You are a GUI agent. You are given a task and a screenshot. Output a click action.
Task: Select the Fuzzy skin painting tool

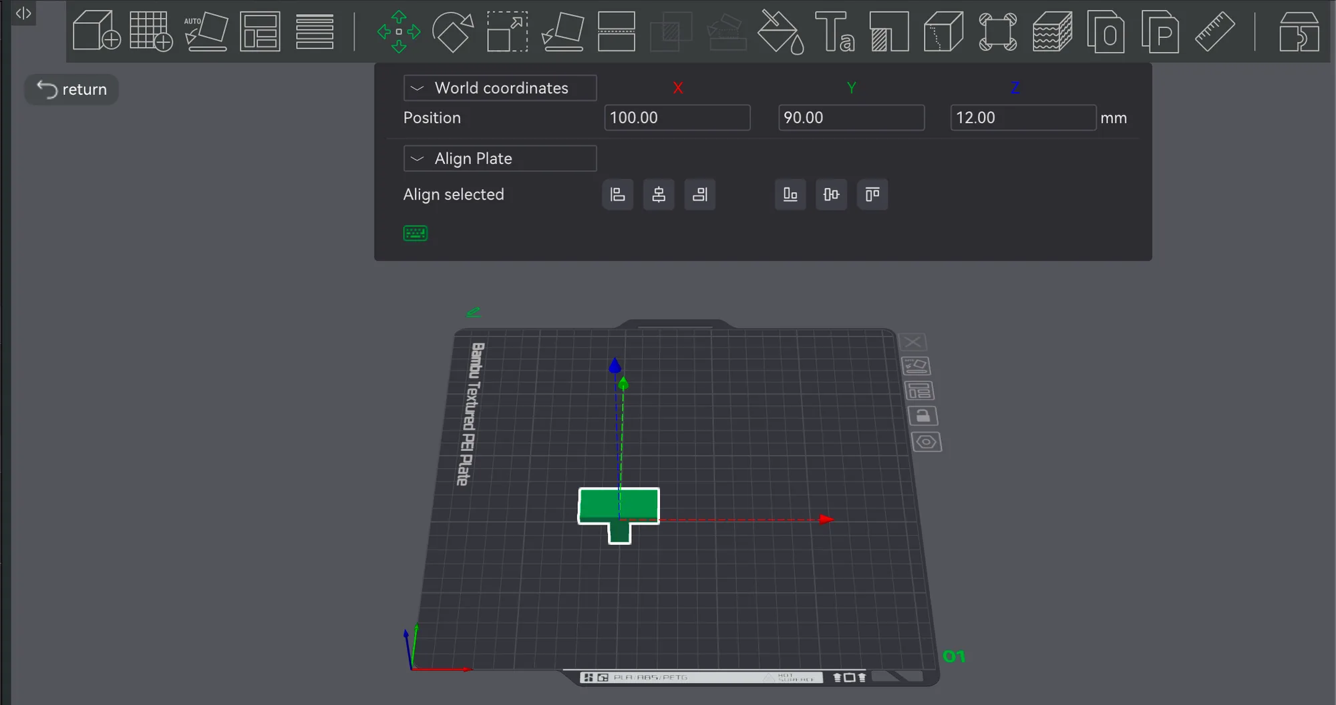(x=1052, y=31)
